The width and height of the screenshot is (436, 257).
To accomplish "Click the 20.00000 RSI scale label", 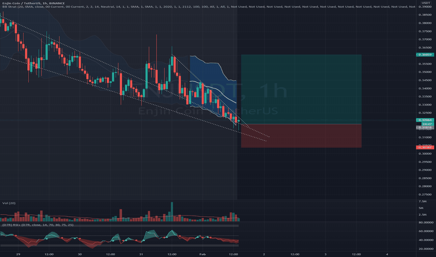I will [426, 249].
